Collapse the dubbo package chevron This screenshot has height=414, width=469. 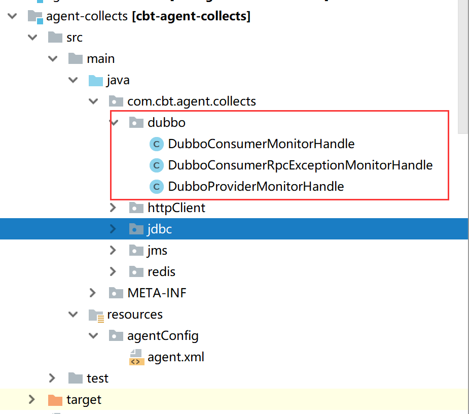tap(114, 122)
